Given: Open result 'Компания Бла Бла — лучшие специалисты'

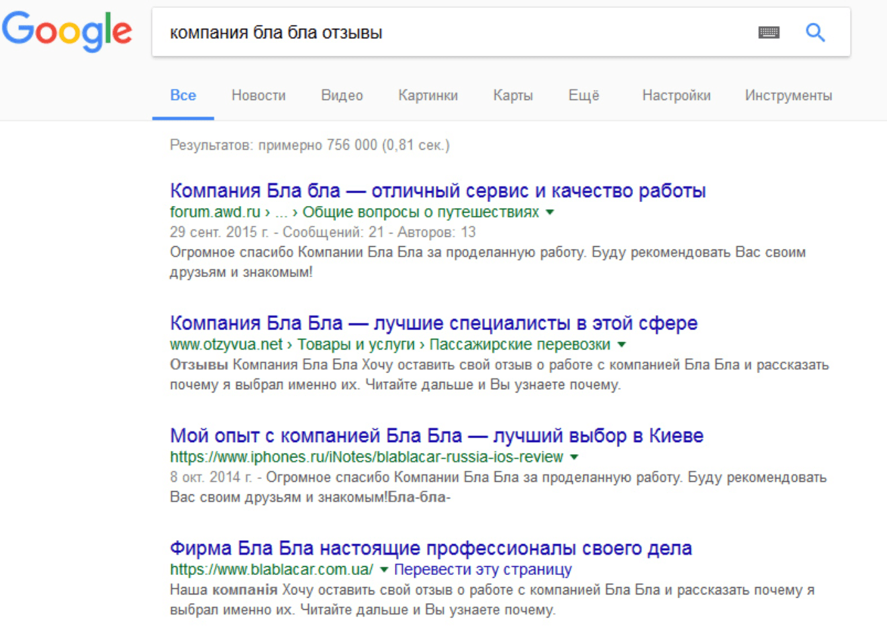Looking at the screenshot, I should 434,323.
